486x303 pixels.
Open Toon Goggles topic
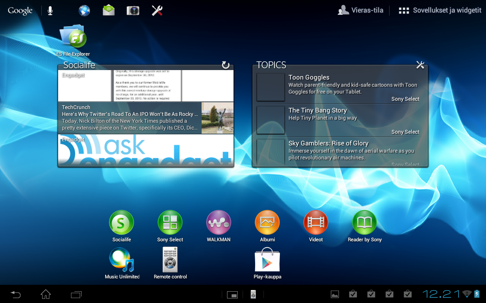click(x=341, y=87)
